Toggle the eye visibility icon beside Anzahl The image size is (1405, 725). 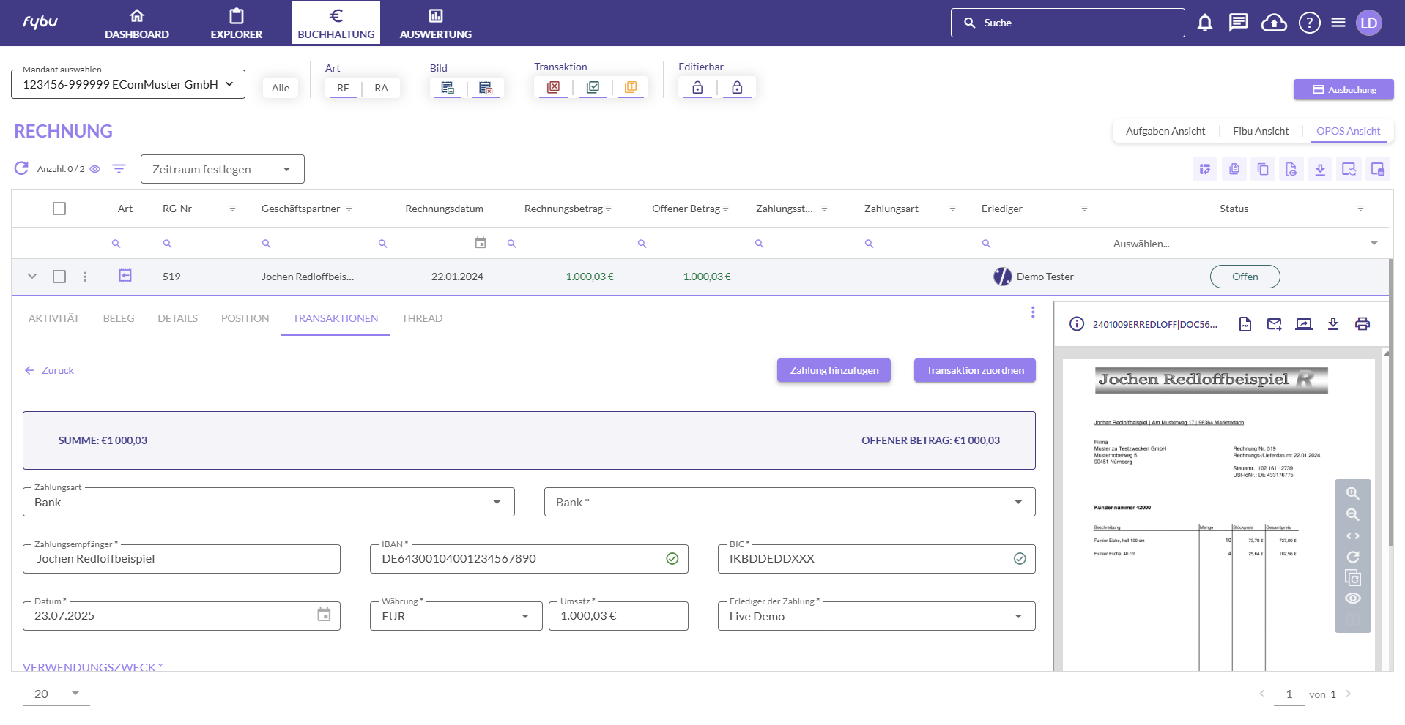click(x=95, y=169)
